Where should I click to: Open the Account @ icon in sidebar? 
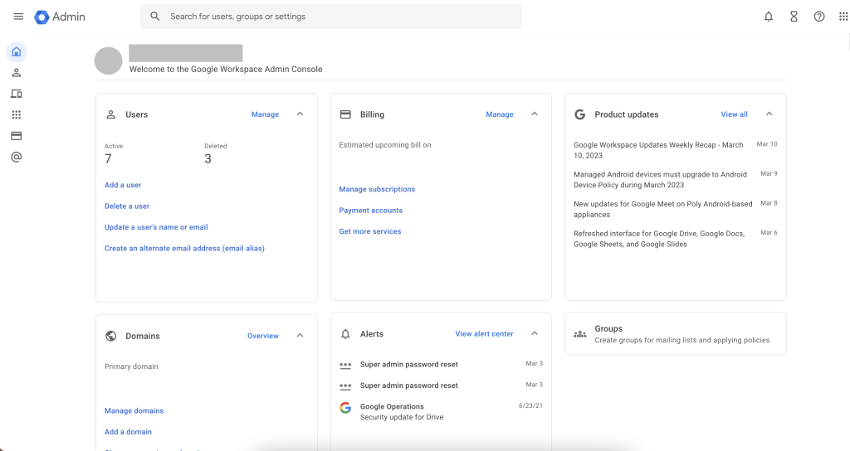point(16,157)
